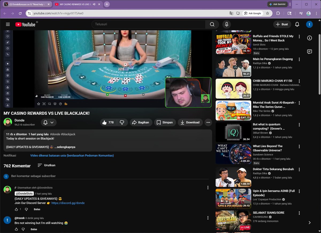Screen dimensions: 321x233
Task: Open options for quantum computing video
Action: point(299,125)
